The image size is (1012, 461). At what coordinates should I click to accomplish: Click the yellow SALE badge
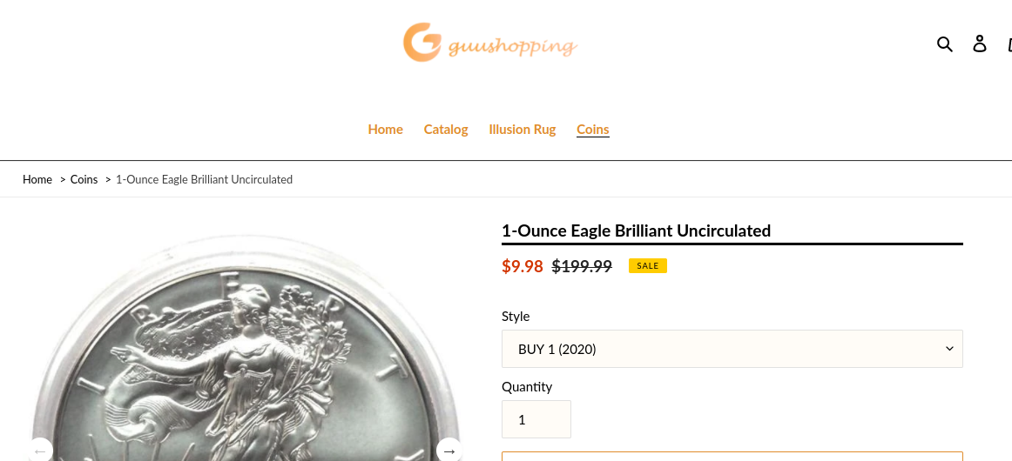click(x=647, y=266)
